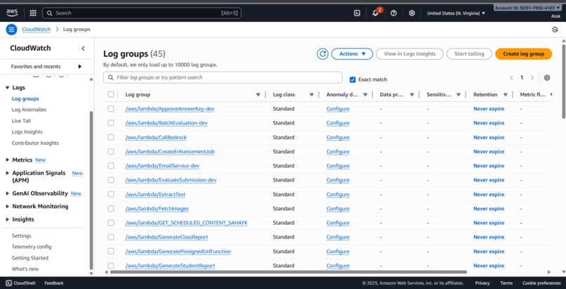Toggle the Exact match checkbox
Viewport: 566px width, 289px height.
[353, 79]
